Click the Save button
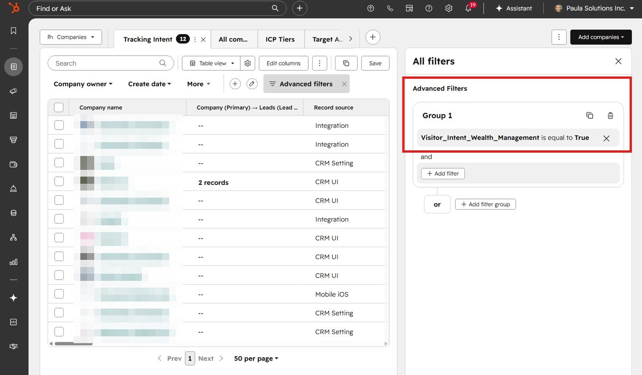This screenshot has height=375, width=642. click(x=375, y=63)
